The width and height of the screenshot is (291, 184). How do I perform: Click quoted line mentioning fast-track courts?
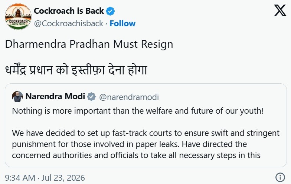[x=145, y=133]
